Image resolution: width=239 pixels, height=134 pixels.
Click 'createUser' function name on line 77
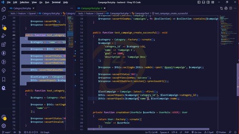[x=122, y=112]
